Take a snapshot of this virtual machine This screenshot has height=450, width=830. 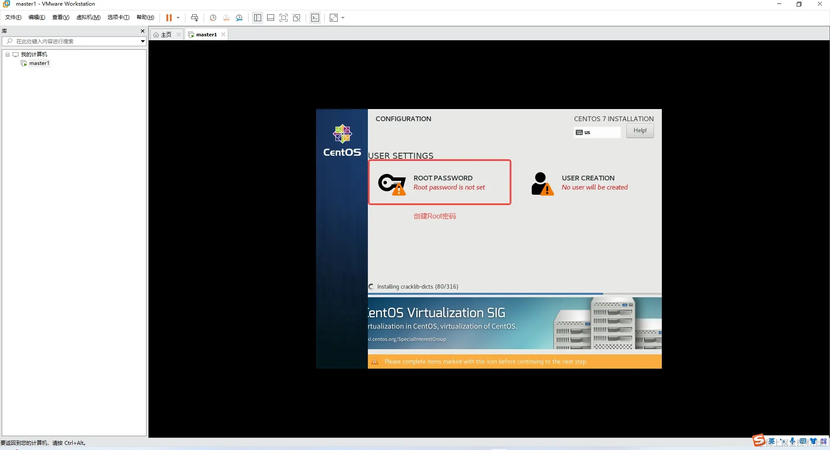click(x=213, y=18)
